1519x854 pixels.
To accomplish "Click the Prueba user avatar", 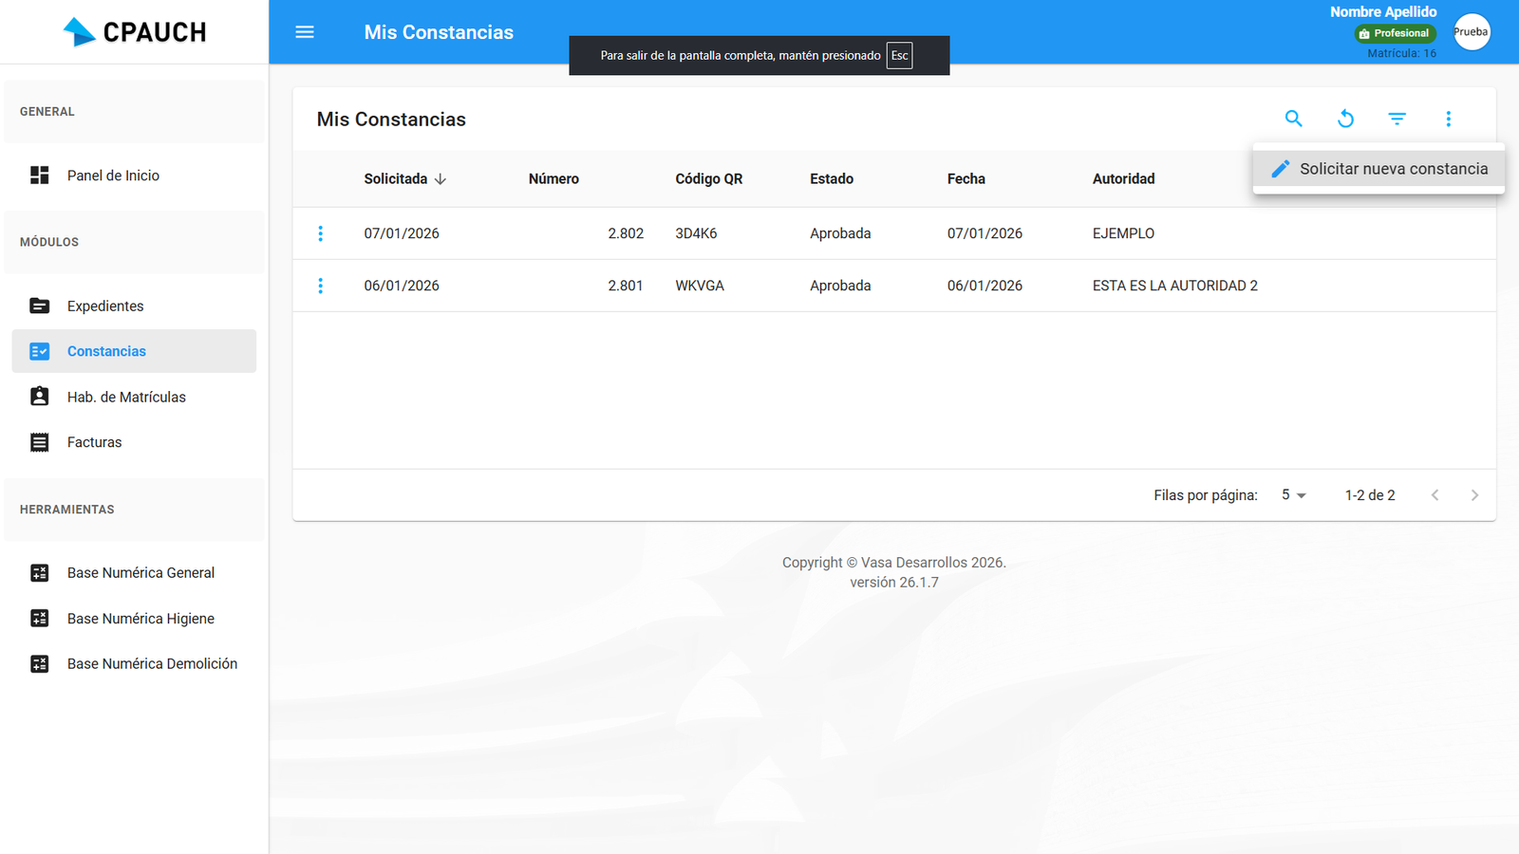I will (1471, 32).
